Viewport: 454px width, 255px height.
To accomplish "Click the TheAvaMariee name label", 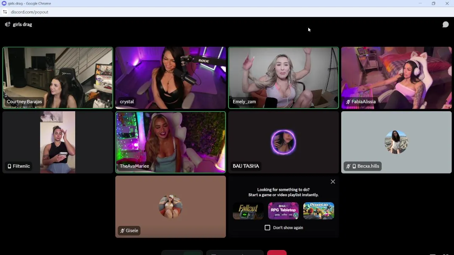I will [x=134, y=166].
